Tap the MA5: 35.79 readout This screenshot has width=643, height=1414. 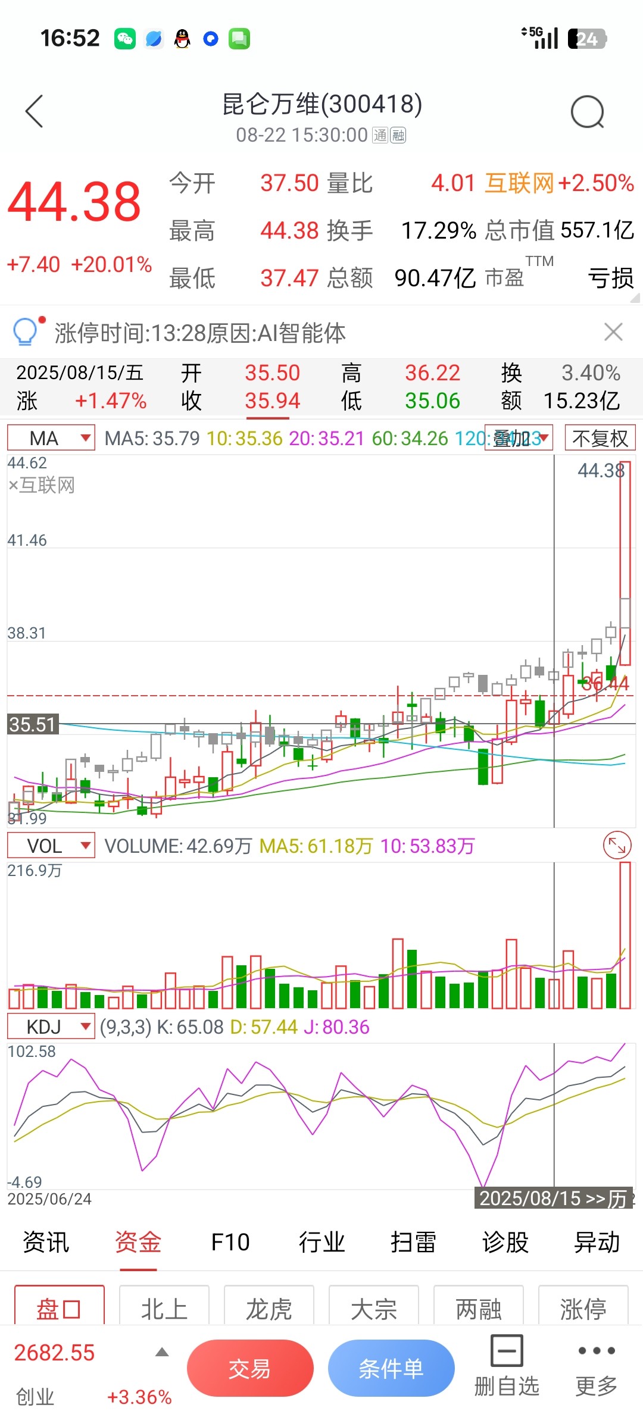152,439
